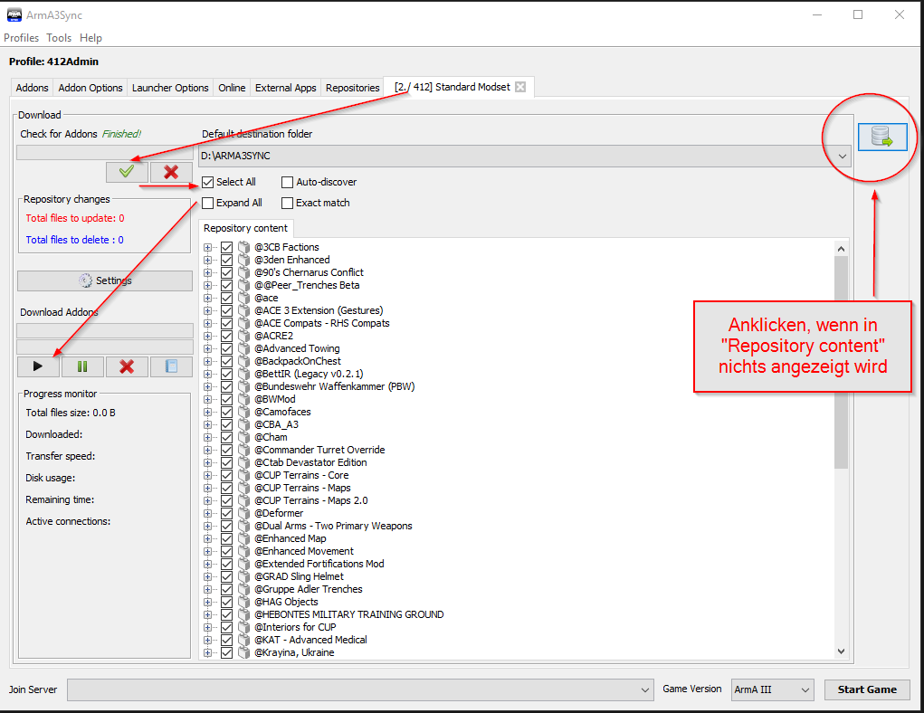Enable the Auto-discover checkbox
Viewport: 924px width, 713px height.
point(288,182)
